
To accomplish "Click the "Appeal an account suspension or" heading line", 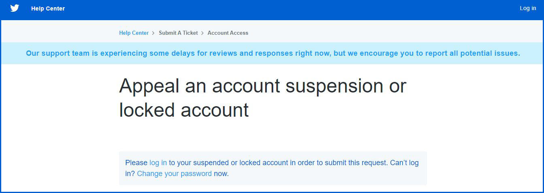I will point(262,86).
